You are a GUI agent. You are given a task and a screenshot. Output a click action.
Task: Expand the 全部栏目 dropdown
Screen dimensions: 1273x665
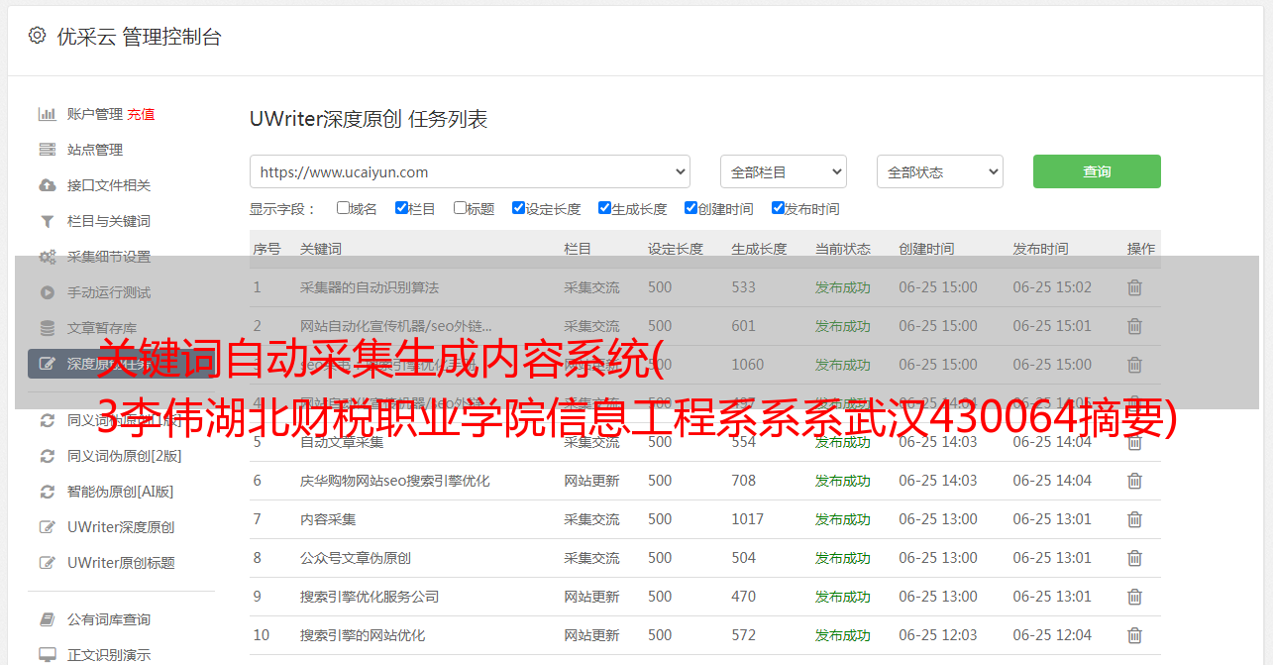(783, 171)
